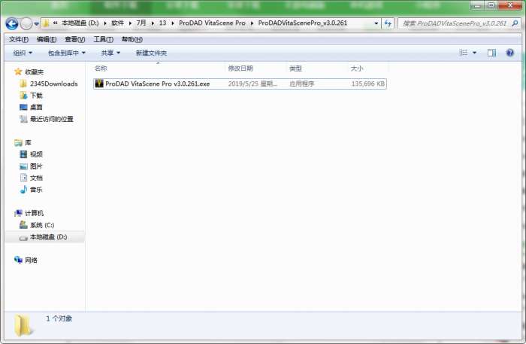Expand the 包含到库中 dropdown
The height and width of the screenshot is (344, 526).
[66, 53]
